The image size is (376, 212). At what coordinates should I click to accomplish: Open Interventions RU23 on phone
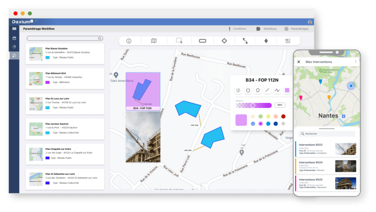(x=327, y=149)
